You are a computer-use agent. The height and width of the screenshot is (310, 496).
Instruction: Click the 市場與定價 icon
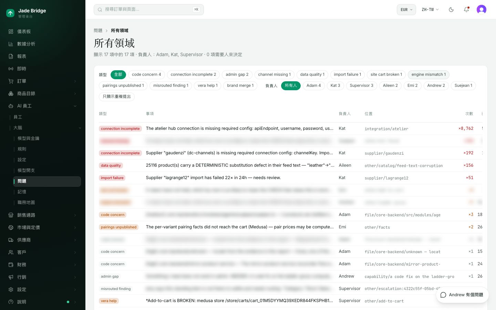[11, 227]
